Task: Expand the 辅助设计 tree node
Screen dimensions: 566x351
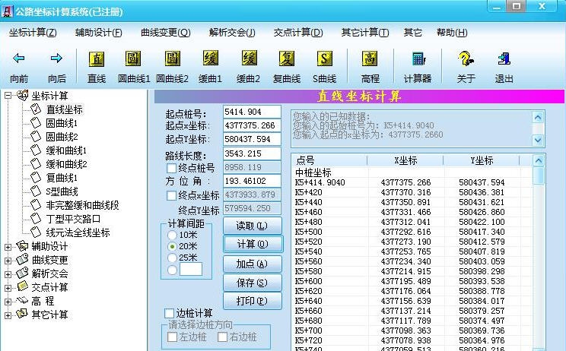Action: (x=8, y=246)
